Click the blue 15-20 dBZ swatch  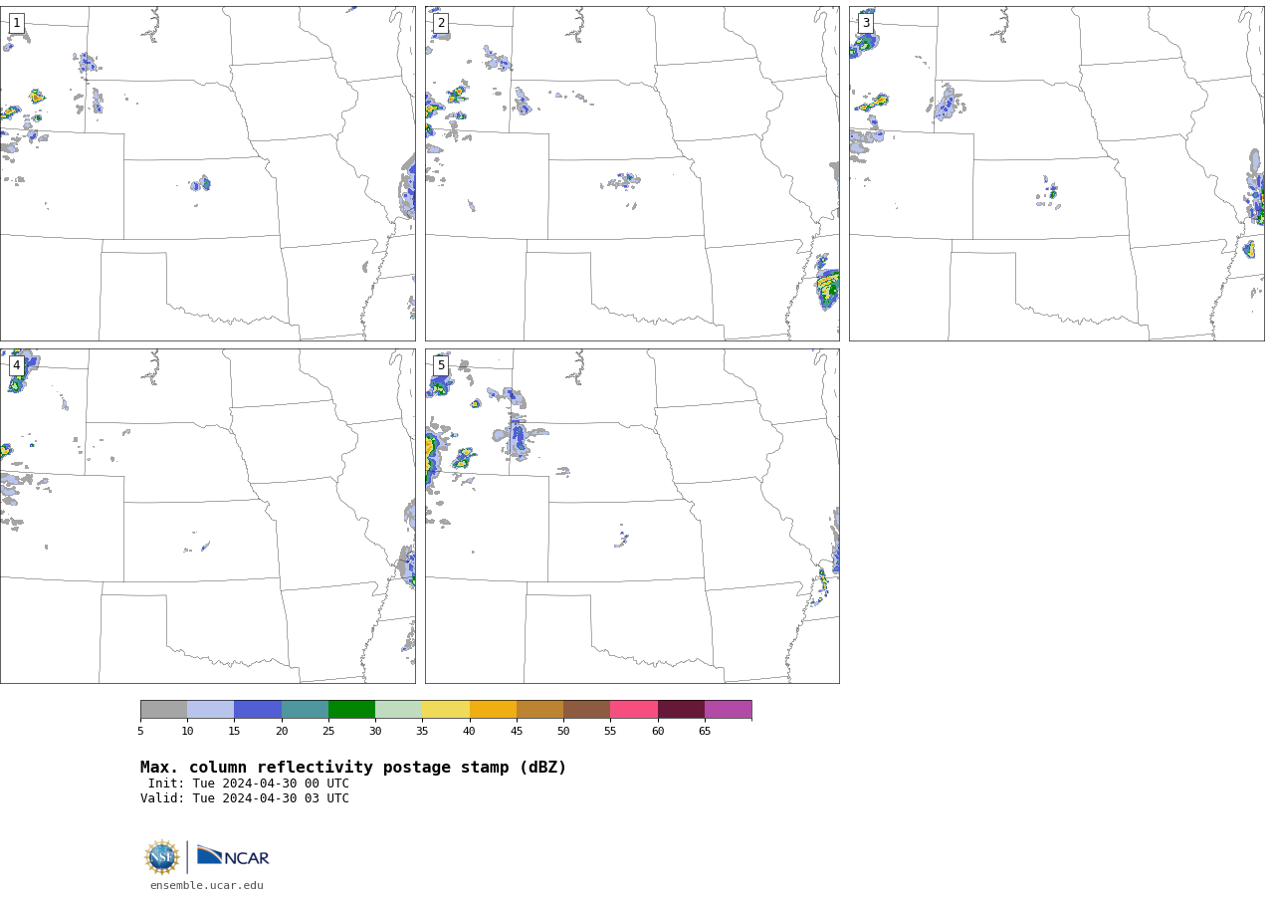click(x=258, y=709)
